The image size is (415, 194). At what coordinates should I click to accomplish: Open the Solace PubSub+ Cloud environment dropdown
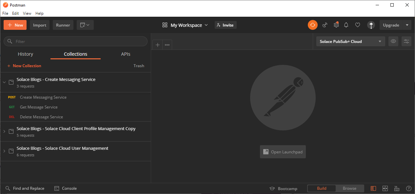[x=350, y=42]
